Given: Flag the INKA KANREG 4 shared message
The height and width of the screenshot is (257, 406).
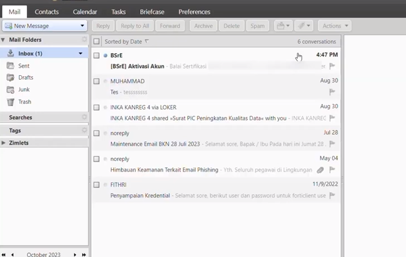Looking at the screenshot, I should tap(332, 118).
